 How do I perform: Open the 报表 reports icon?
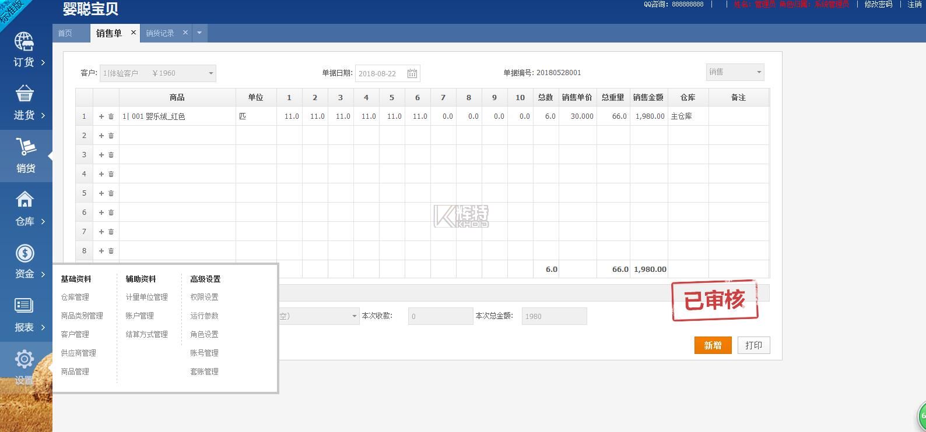(24, 306)
